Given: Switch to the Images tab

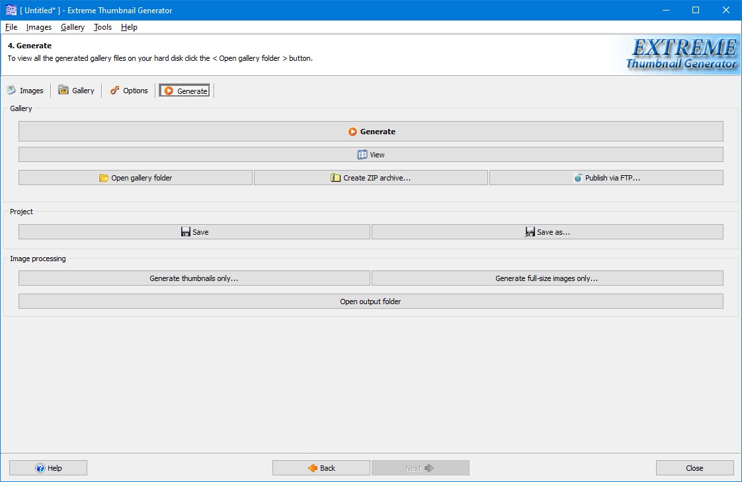Looking at the screenshot, I should tap(26, 91).
